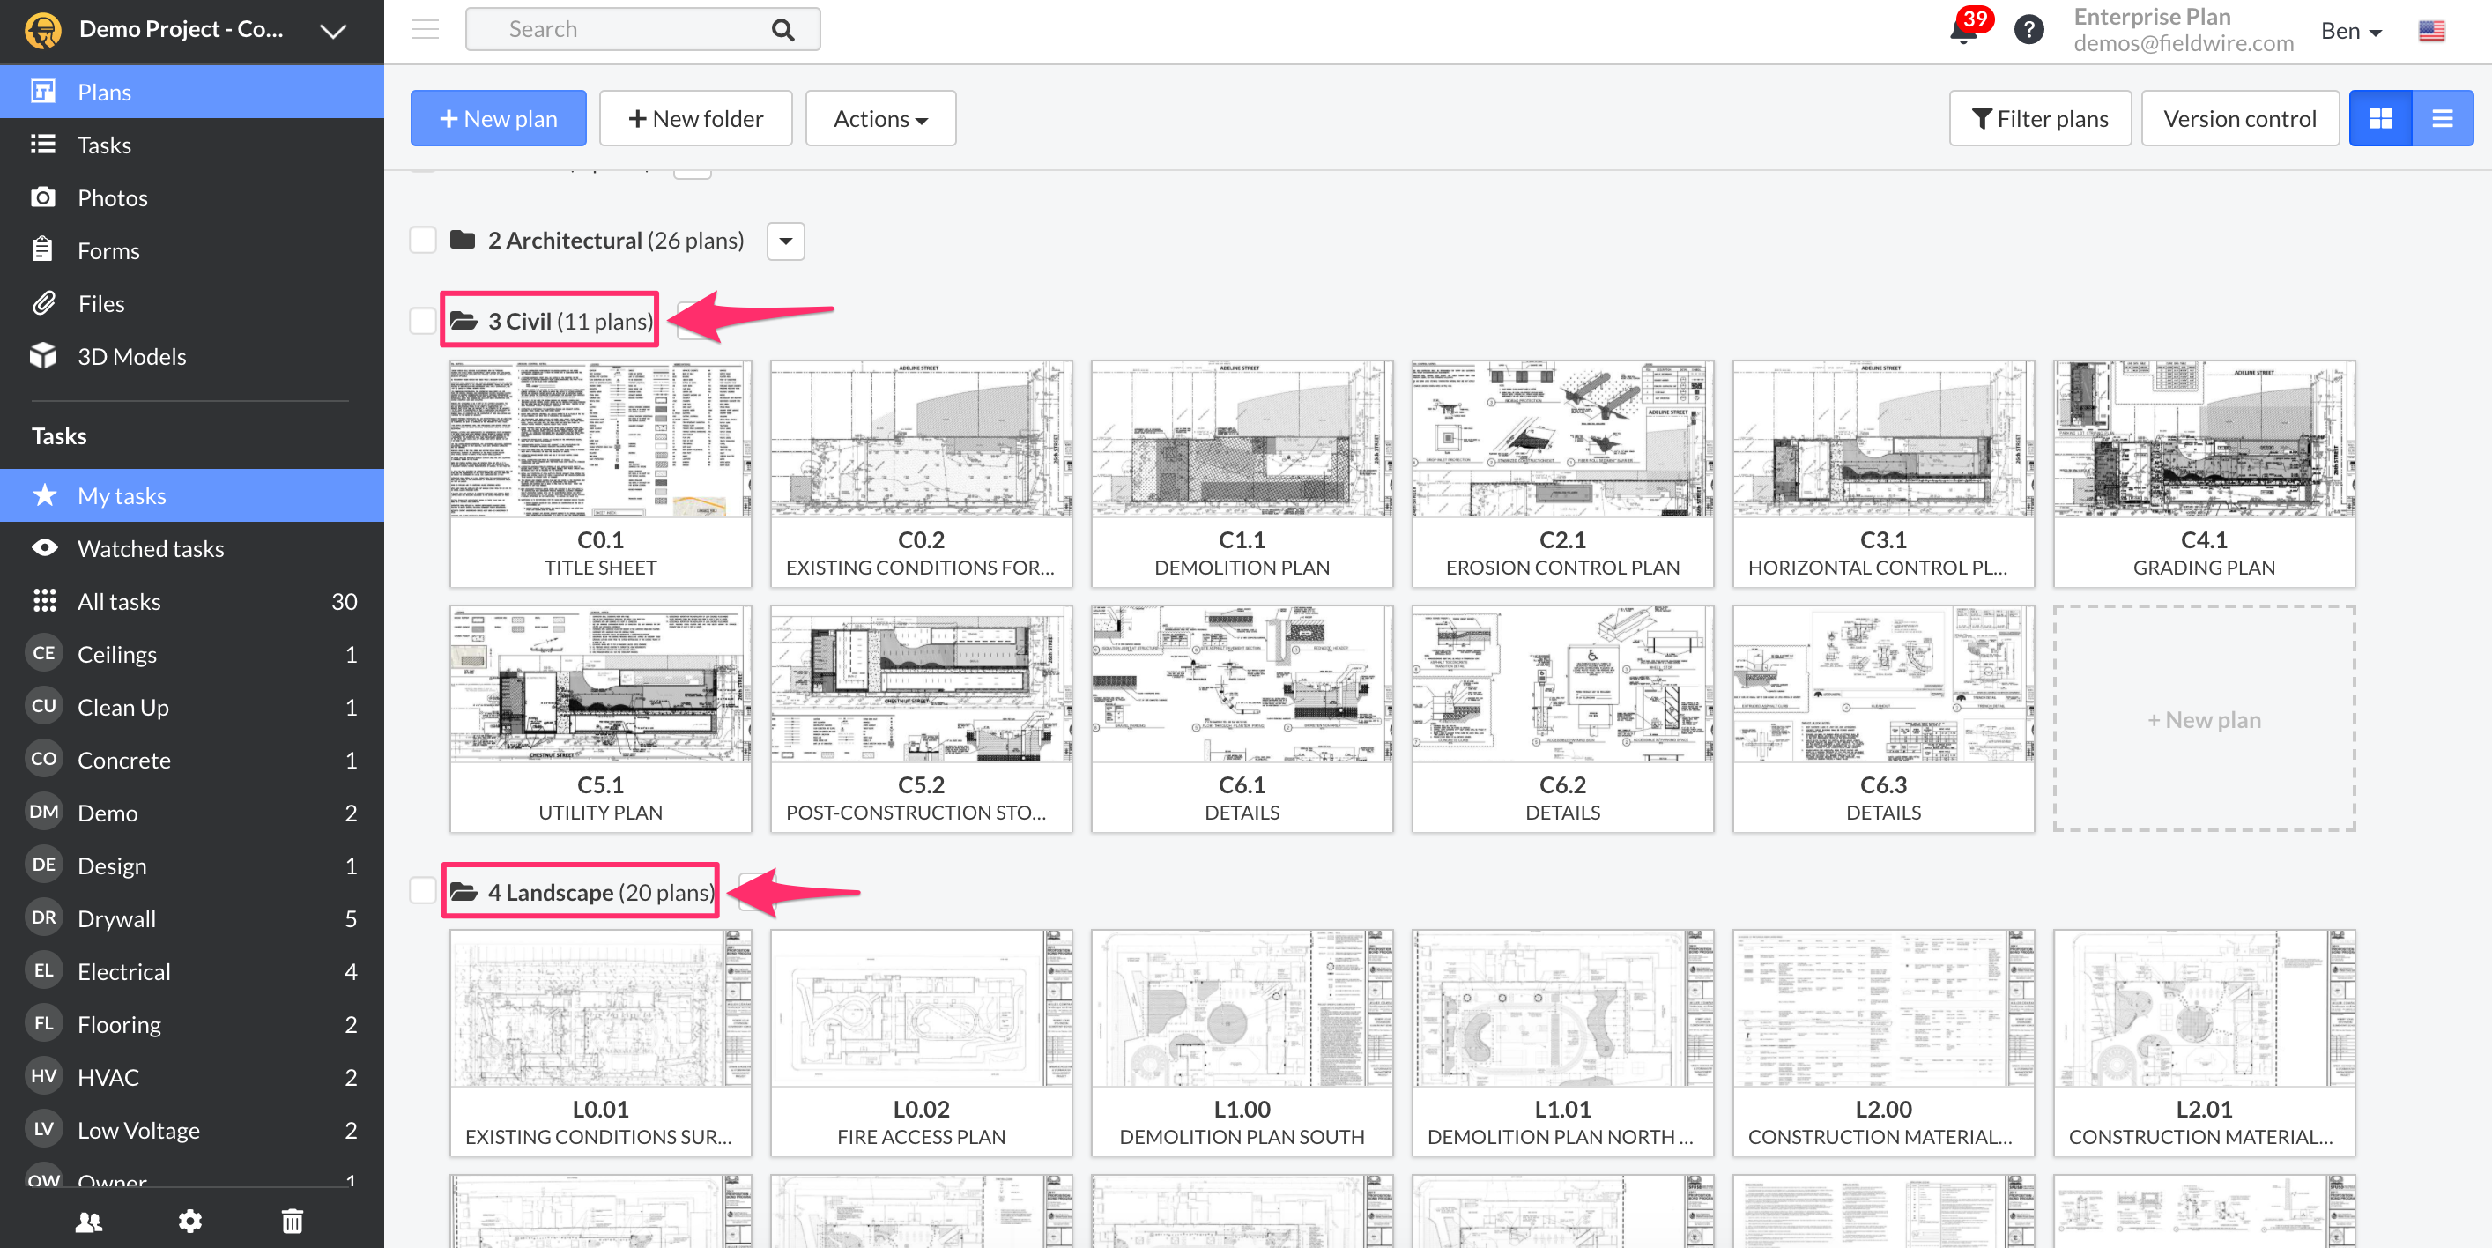Select My tasks star item
2492x1248 pixels.
coord(122,494)
